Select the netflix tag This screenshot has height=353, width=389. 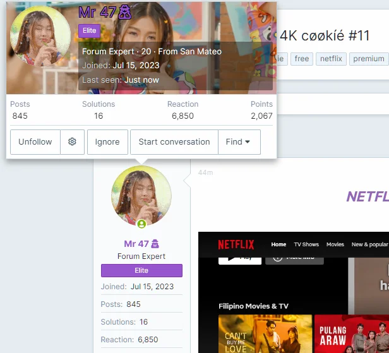pos(331,59)
